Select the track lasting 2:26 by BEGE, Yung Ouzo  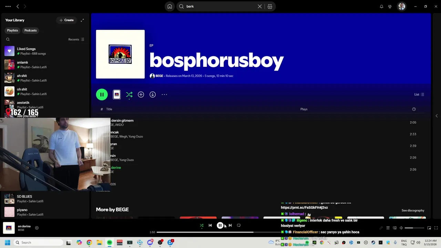260,158
